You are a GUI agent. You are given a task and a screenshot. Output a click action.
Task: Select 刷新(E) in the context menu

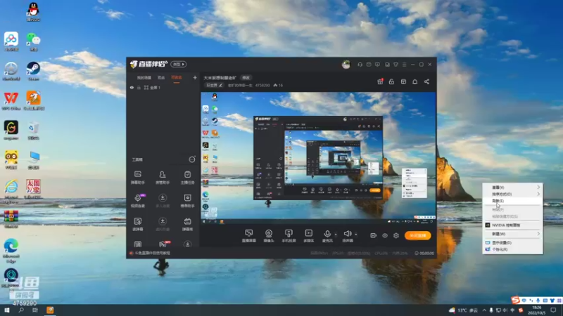pyautogui.click(x=512, y=201)
